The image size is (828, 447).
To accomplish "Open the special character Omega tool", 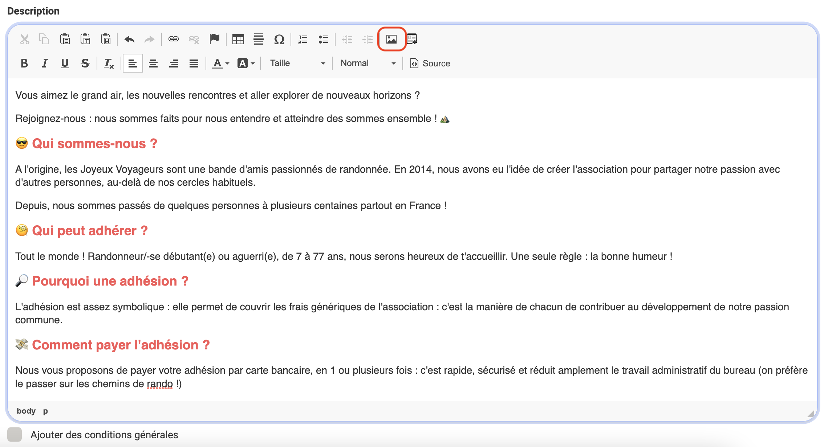I will pos(279,39).
